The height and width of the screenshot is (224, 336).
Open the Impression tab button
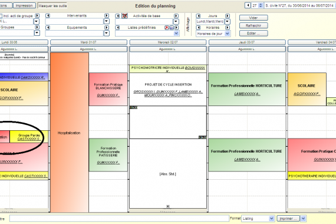(24, 5)
